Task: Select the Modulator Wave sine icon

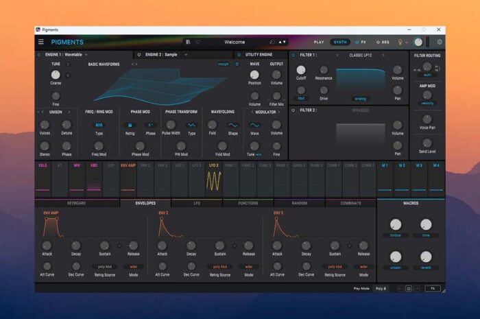Action: click(254, 126)
